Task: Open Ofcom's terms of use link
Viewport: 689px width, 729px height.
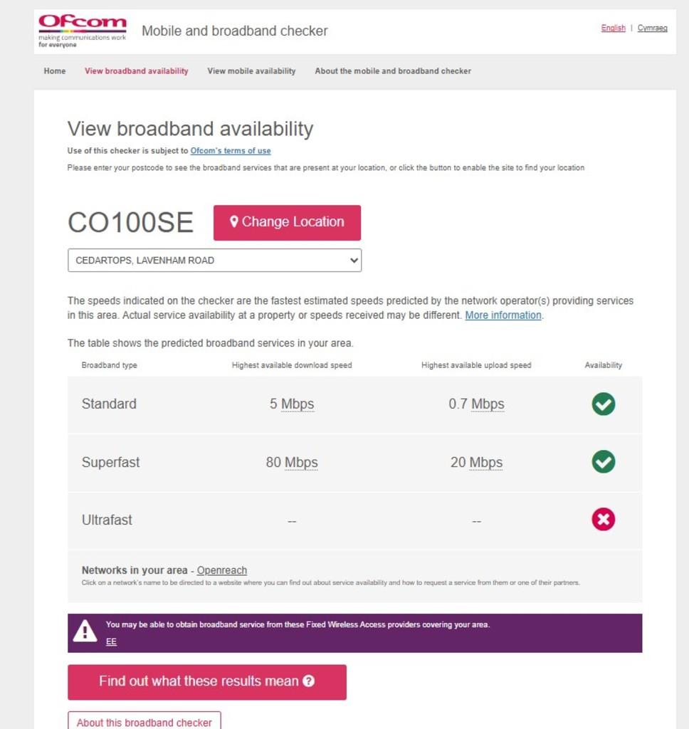Action: [x=231, y=151]
